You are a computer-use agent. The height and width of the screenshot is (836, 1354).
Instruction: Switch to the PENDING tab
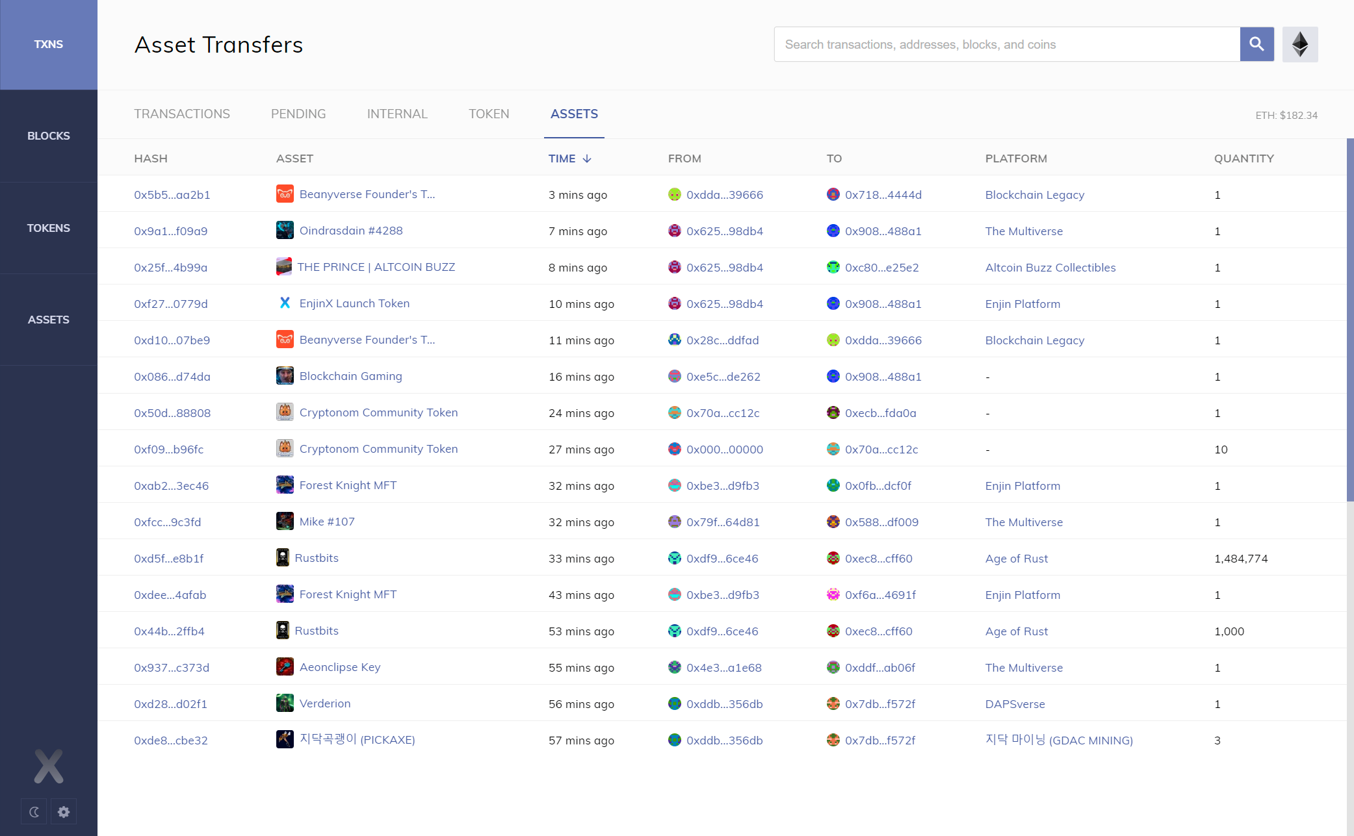pos(298,114)
